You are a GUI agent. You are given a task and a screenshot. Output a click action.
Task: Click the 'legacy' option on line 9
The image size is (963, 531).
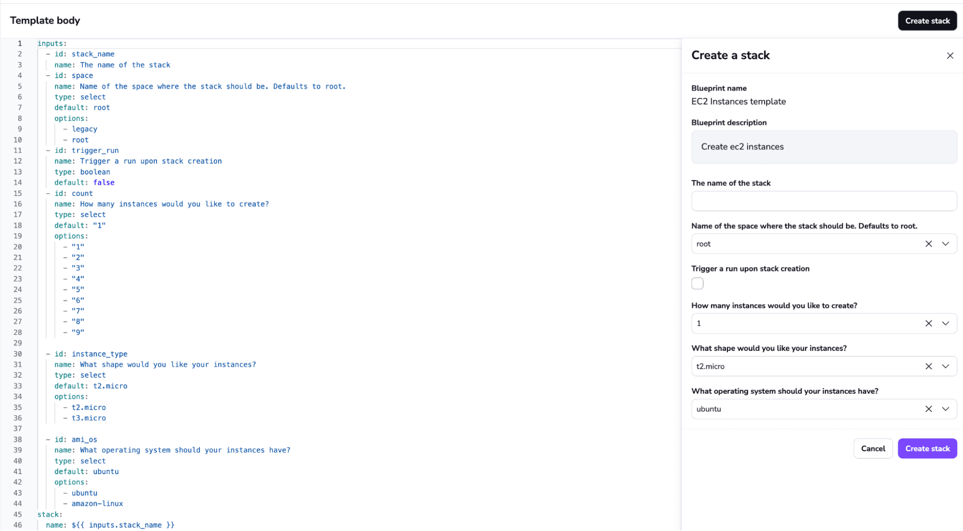pos(84,129)
